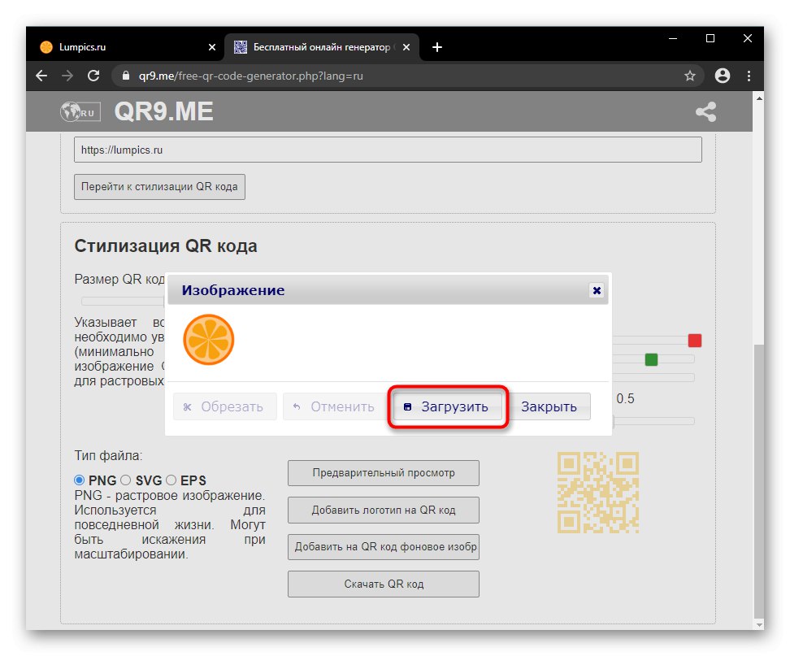
Task: Click Скачать QR код button
Action: (x=384, y=584)
